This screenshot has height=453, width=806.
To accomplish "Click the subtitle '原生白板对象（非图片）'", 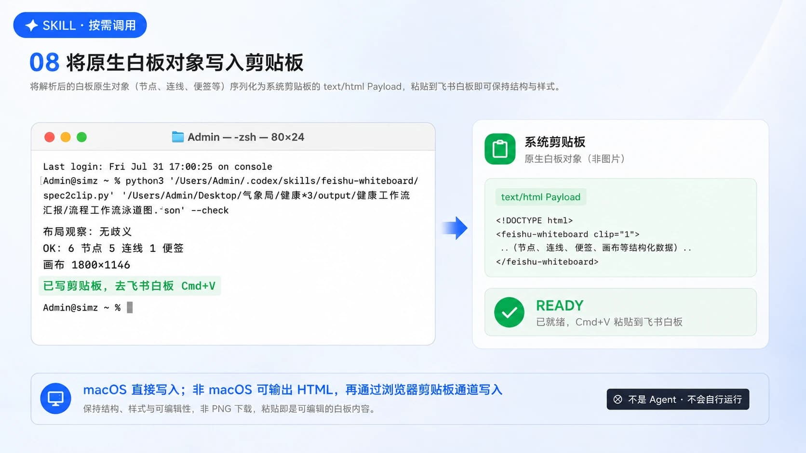I will (575, 159).
